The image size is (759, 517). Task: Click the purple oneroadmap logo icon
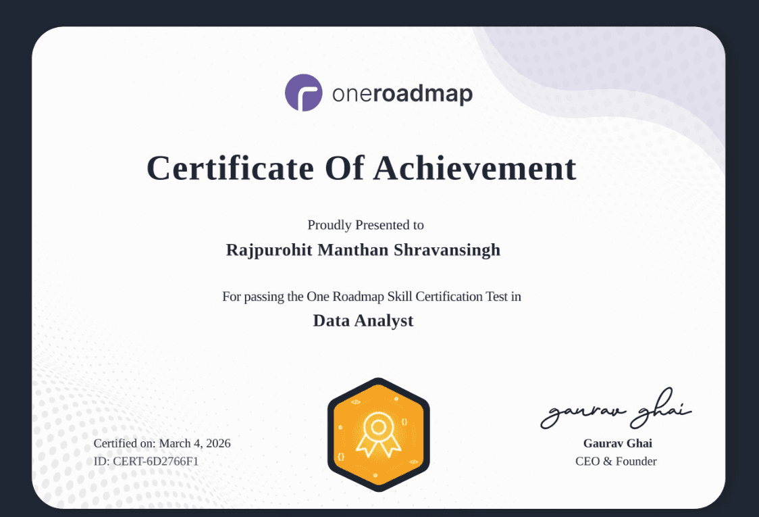pyautogui.click(x=303, y=93)
